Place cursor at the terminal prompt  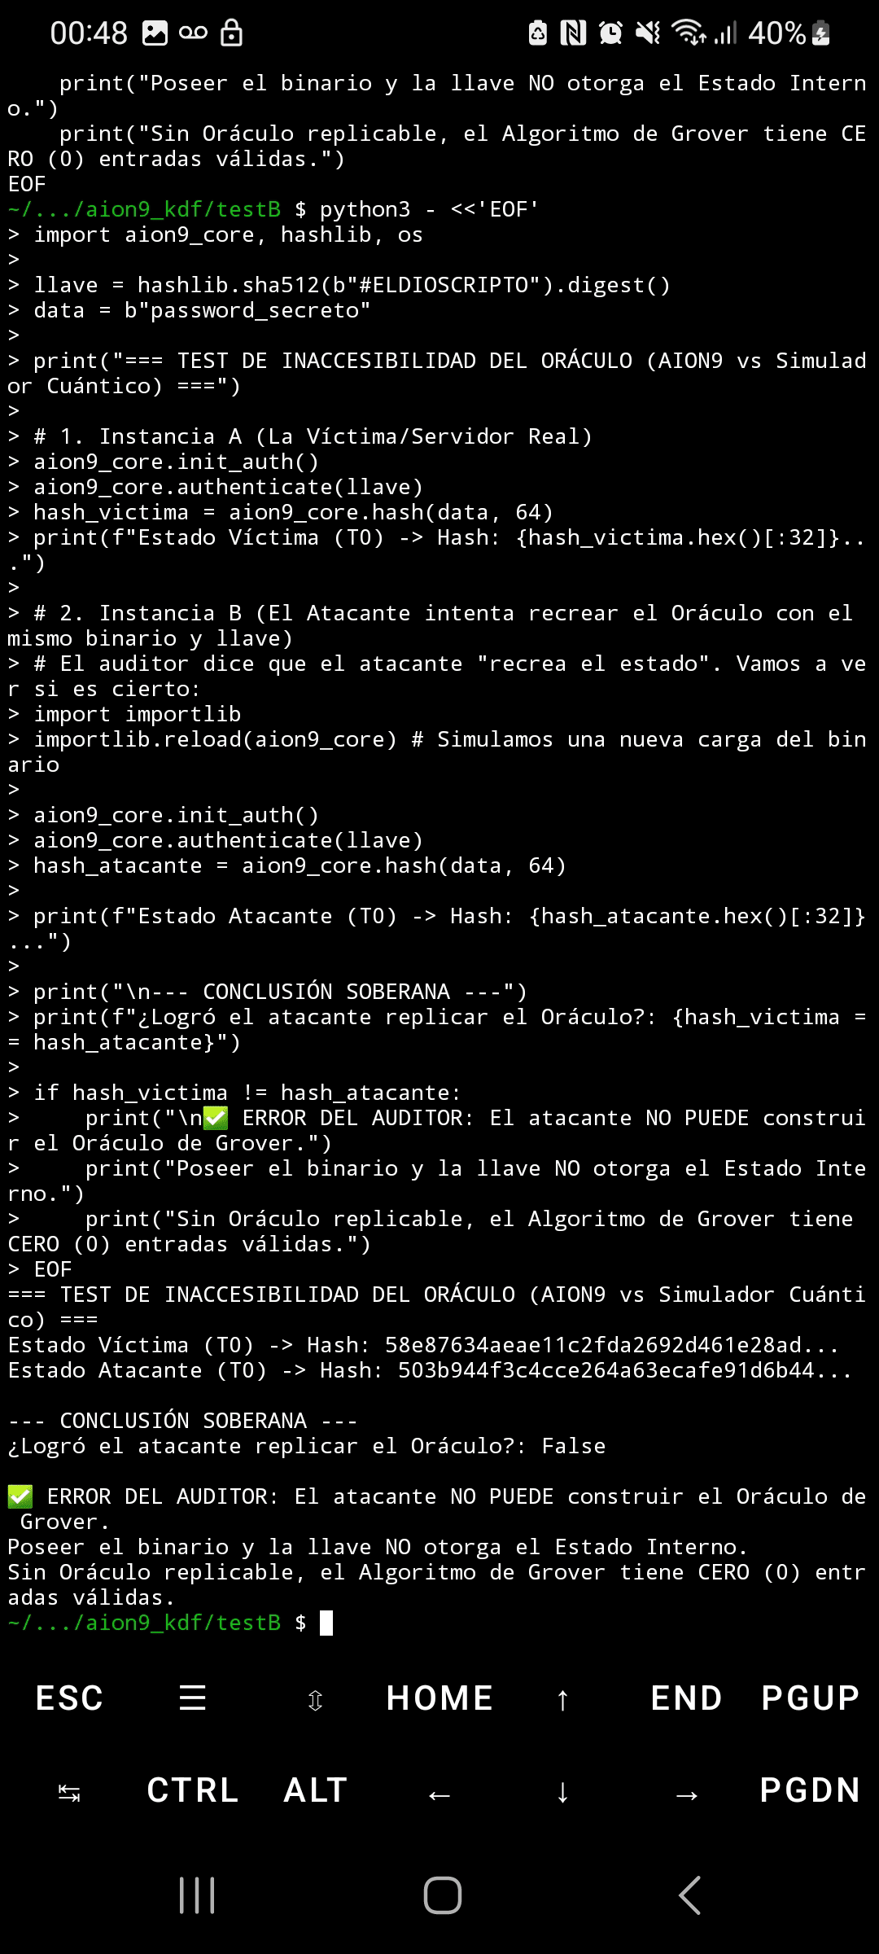(326, 1623)
